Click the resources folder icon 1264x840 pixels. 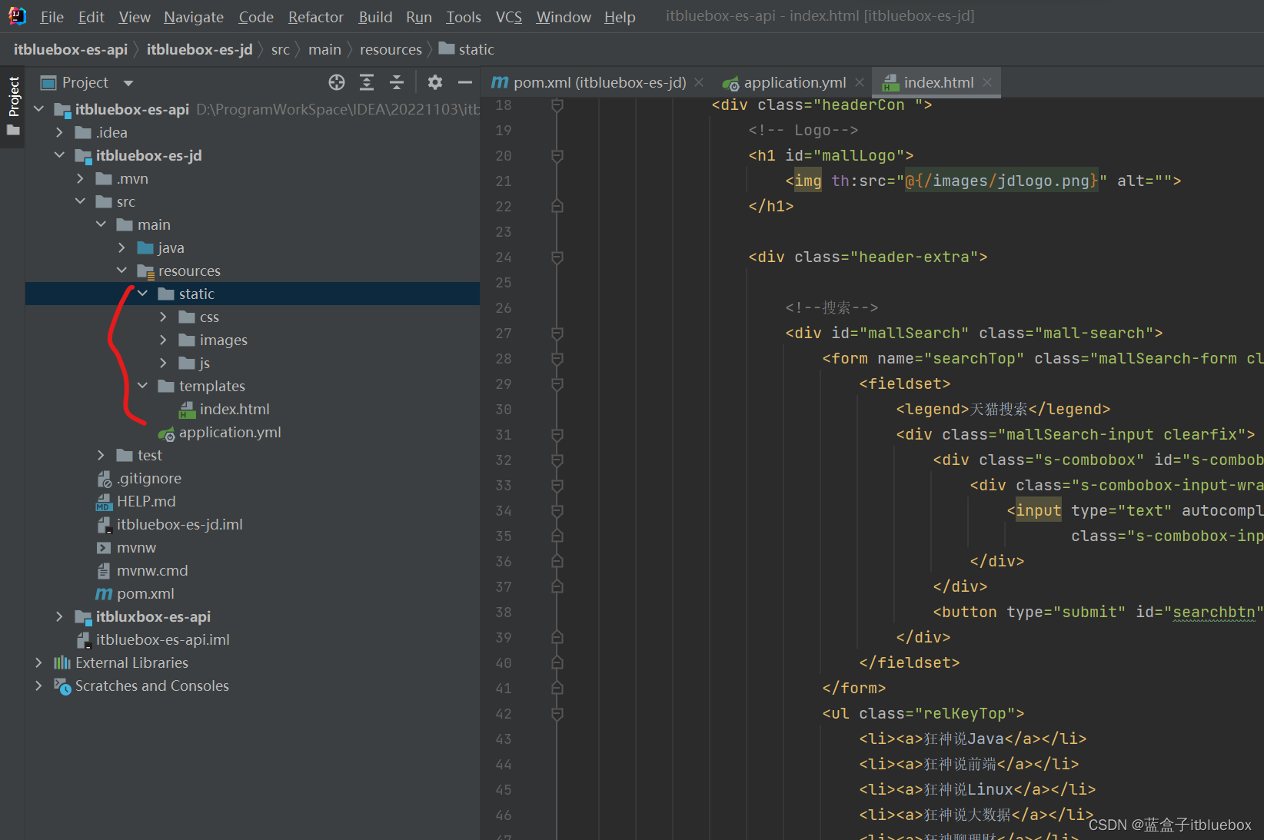pos(145,271)
